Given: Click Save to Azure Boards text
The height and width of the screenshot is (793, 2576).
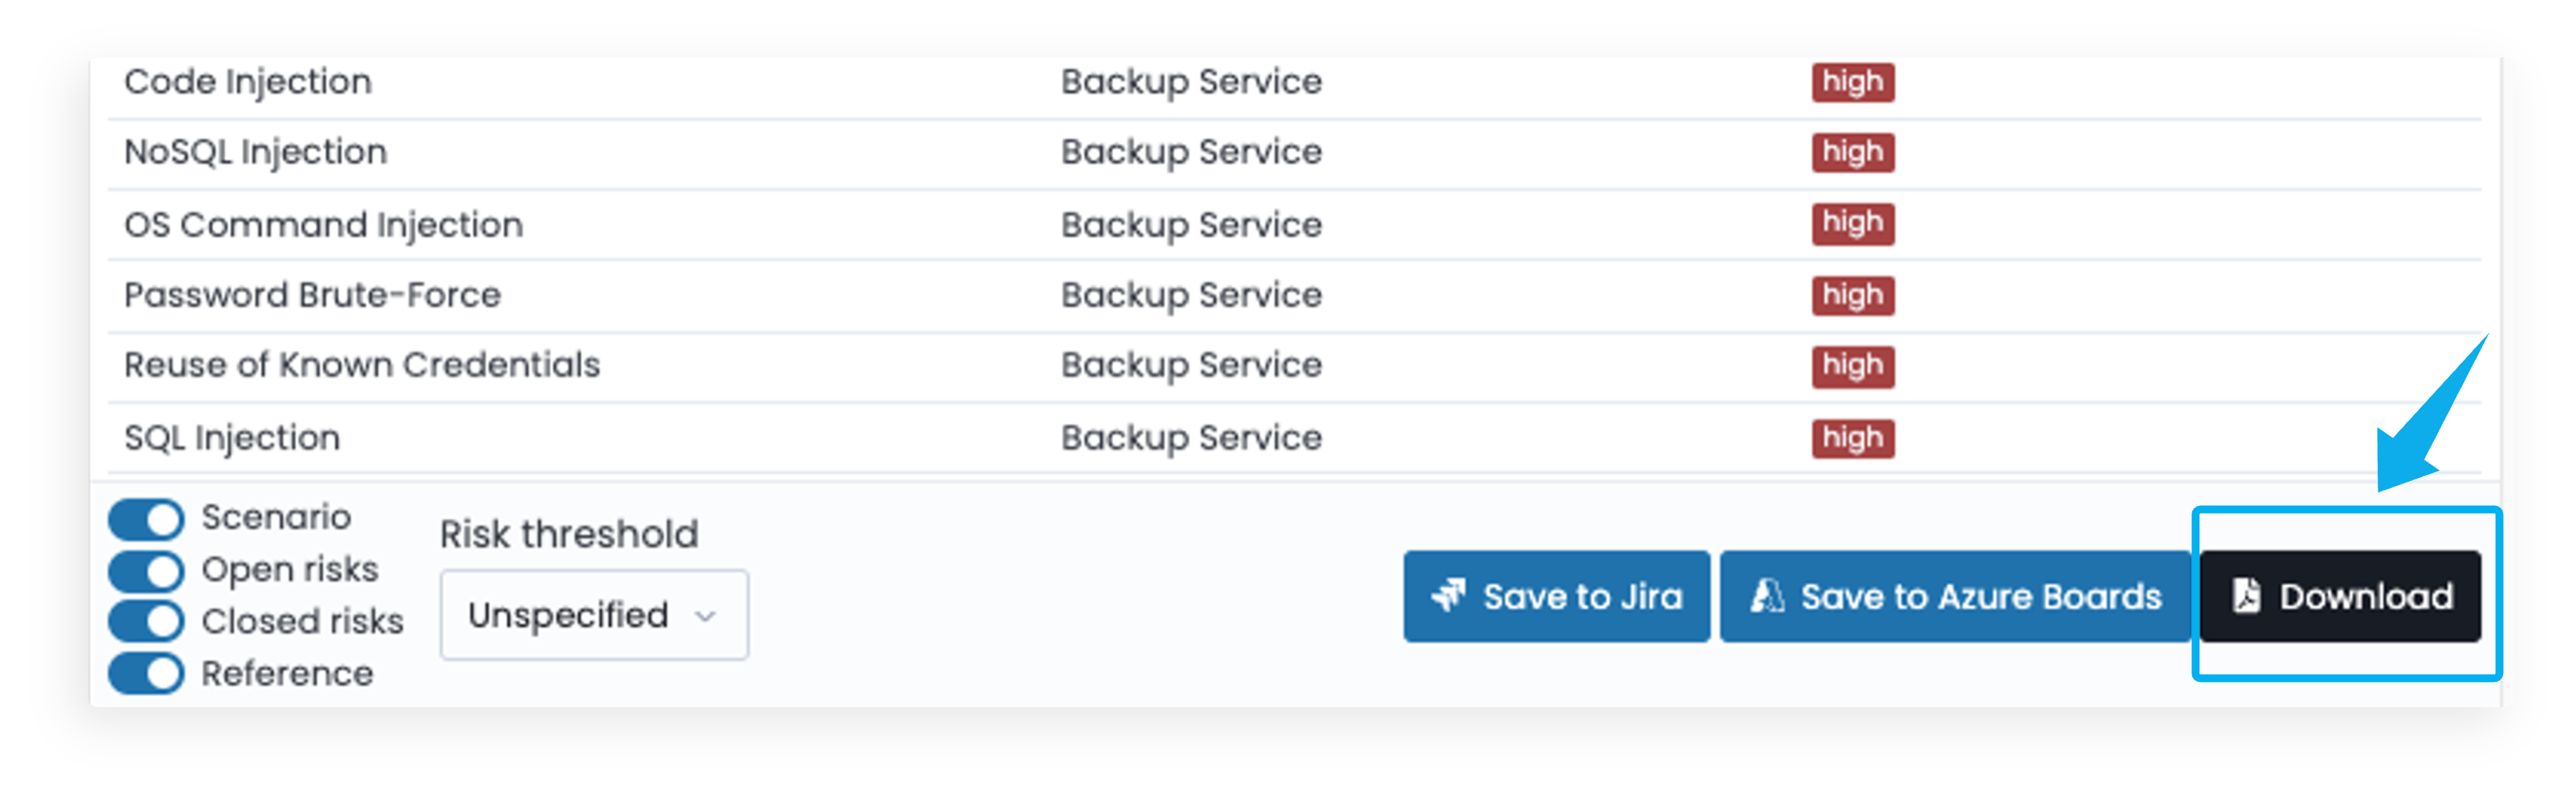Looking at the screenshot, I should [1980, 596].
